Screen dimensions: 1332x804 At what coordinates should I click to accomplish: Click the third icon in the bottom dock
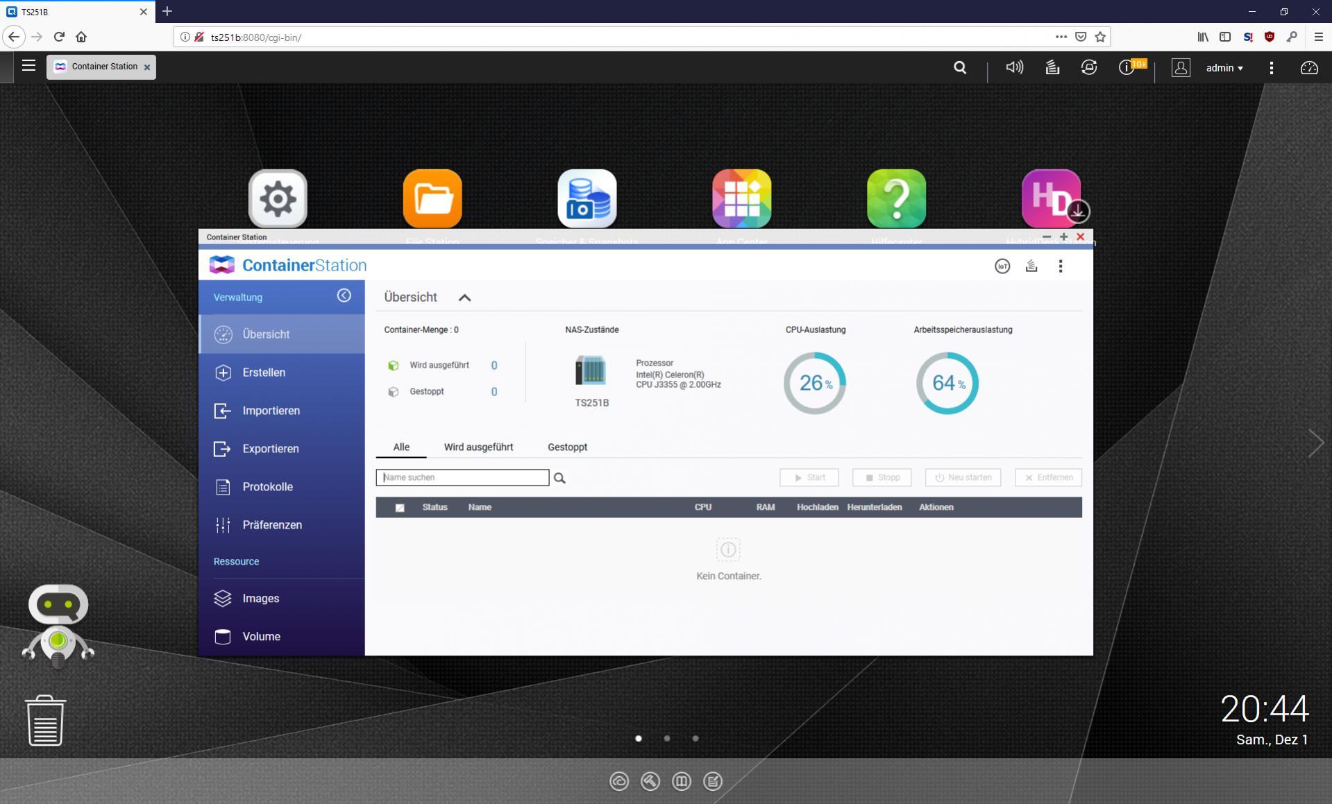682,781
